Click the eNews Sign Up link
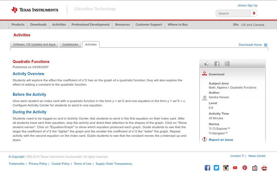The image size is (277, 172). pyautogui.click(x=248, y=6)
